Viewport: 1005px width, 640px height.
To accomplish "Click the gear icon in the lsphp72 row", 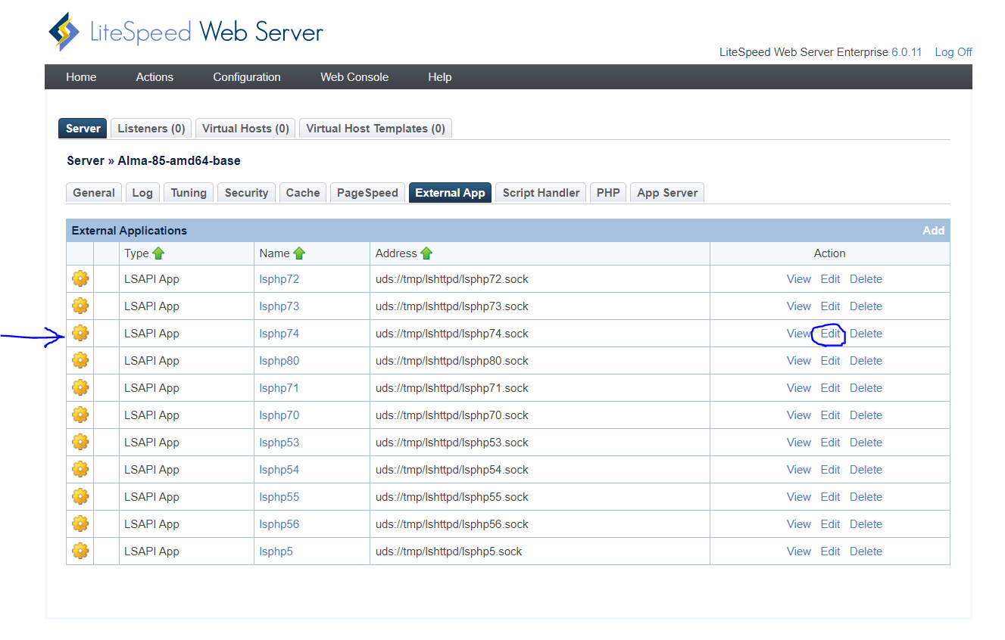I will [80, 279].
